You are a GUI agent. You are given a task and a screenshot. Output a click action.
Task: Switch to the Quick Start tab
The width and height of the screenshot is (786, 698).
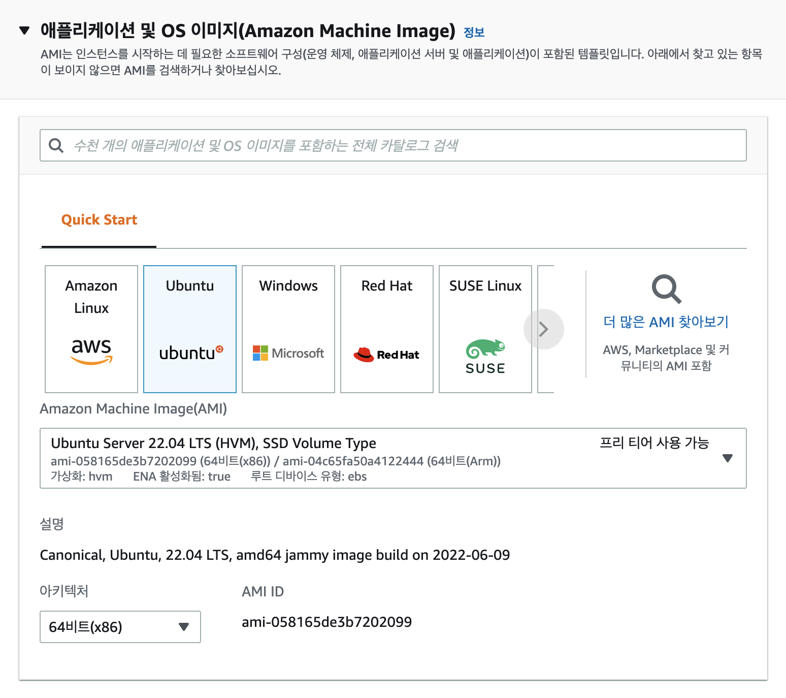click(x=99, y=220)
